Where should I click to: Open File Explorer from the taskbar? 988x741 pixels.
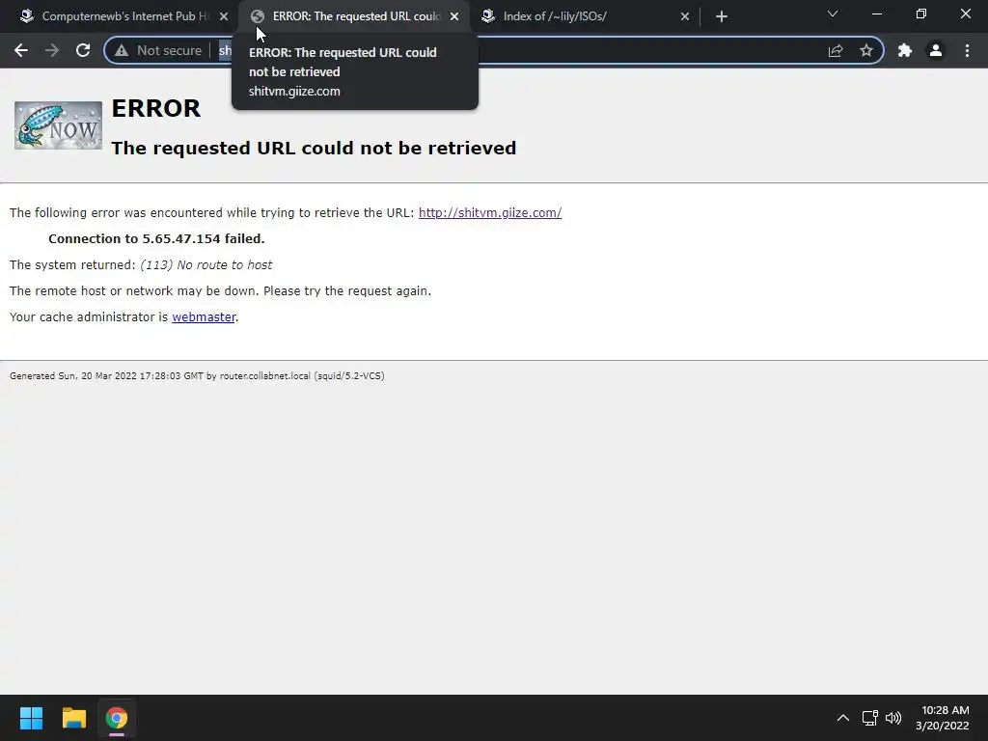click(x=73, y=718)
